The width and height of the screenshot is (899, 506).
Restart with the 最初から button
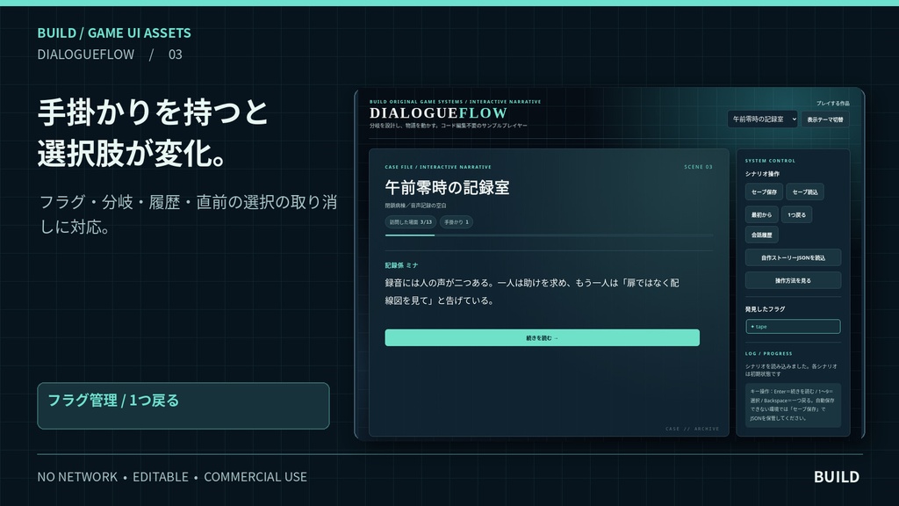point(761,215)
